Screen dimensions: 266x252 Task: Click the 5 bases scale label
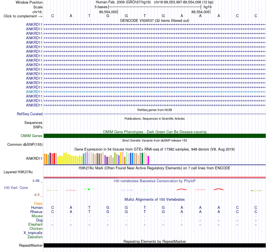pyautogui.click(x=101, y=7)
